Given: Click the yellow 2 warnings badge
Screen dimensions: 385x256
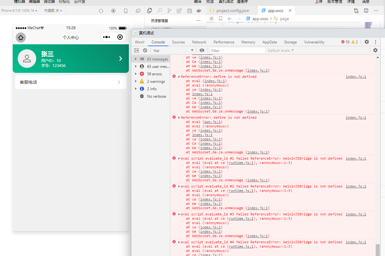Looking at the screenshot, I should pos(355,42).
